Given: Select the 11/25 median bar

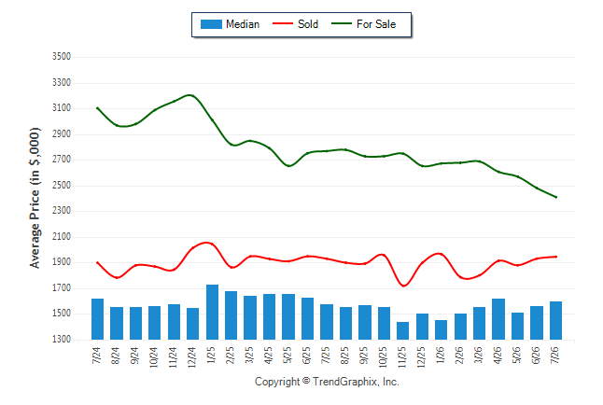Looking at the screenshot, I should [x=402, y=330].
